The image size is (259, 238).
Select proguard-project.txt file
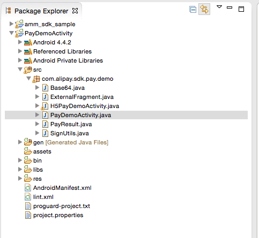[62, 206]
